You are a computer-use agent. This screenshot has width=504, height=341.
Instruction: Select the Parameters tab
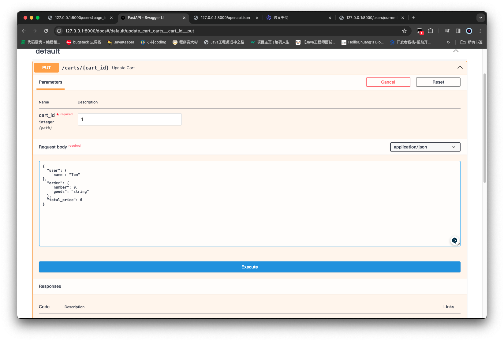tap(50, 82)
